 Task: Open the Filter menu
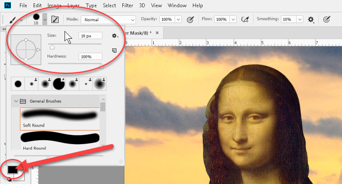(x=127, y=6)
